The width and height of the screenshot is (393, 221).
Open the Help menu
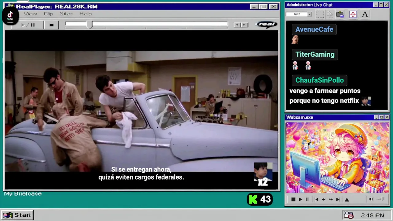coord(85,14)
